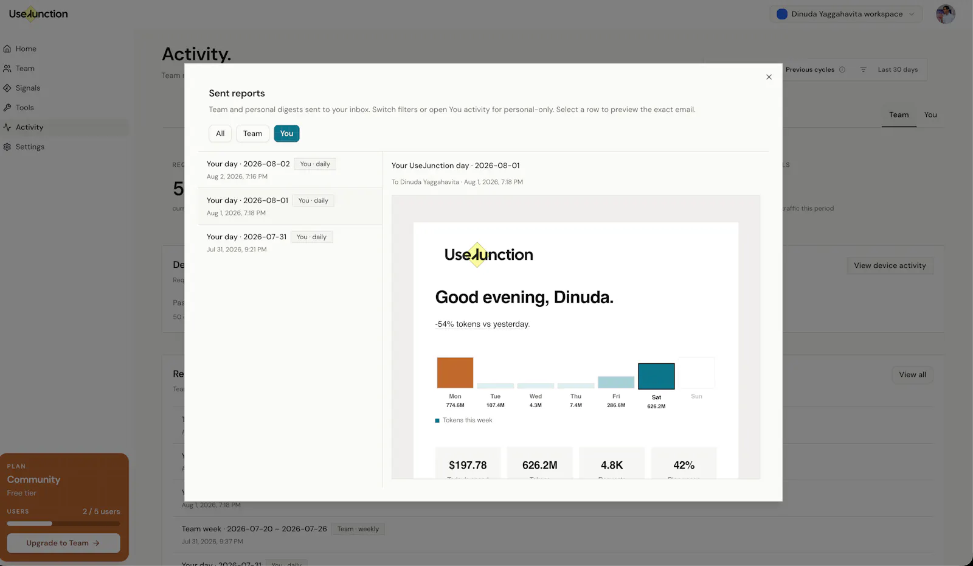Open the Dinuda Yaggahavita workspace dropdown
973x566 pixels.
coord(846,14)
